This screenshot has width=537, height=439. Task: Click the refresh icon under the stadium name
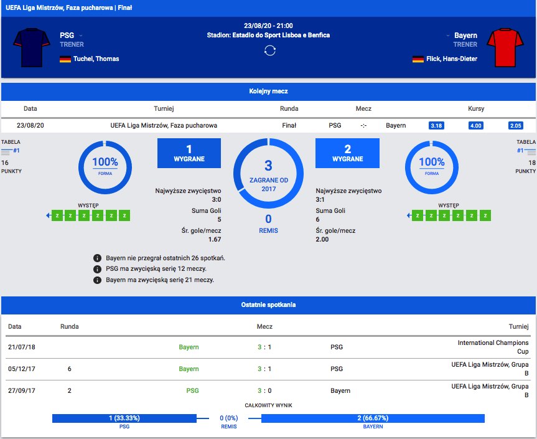269,50
